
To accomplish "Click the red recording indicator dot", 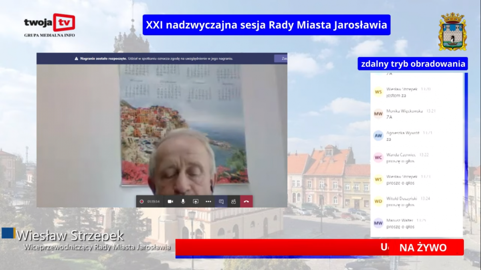I will pos(141,201).
